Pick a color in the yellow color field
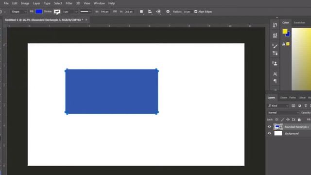 coord(301,59)
